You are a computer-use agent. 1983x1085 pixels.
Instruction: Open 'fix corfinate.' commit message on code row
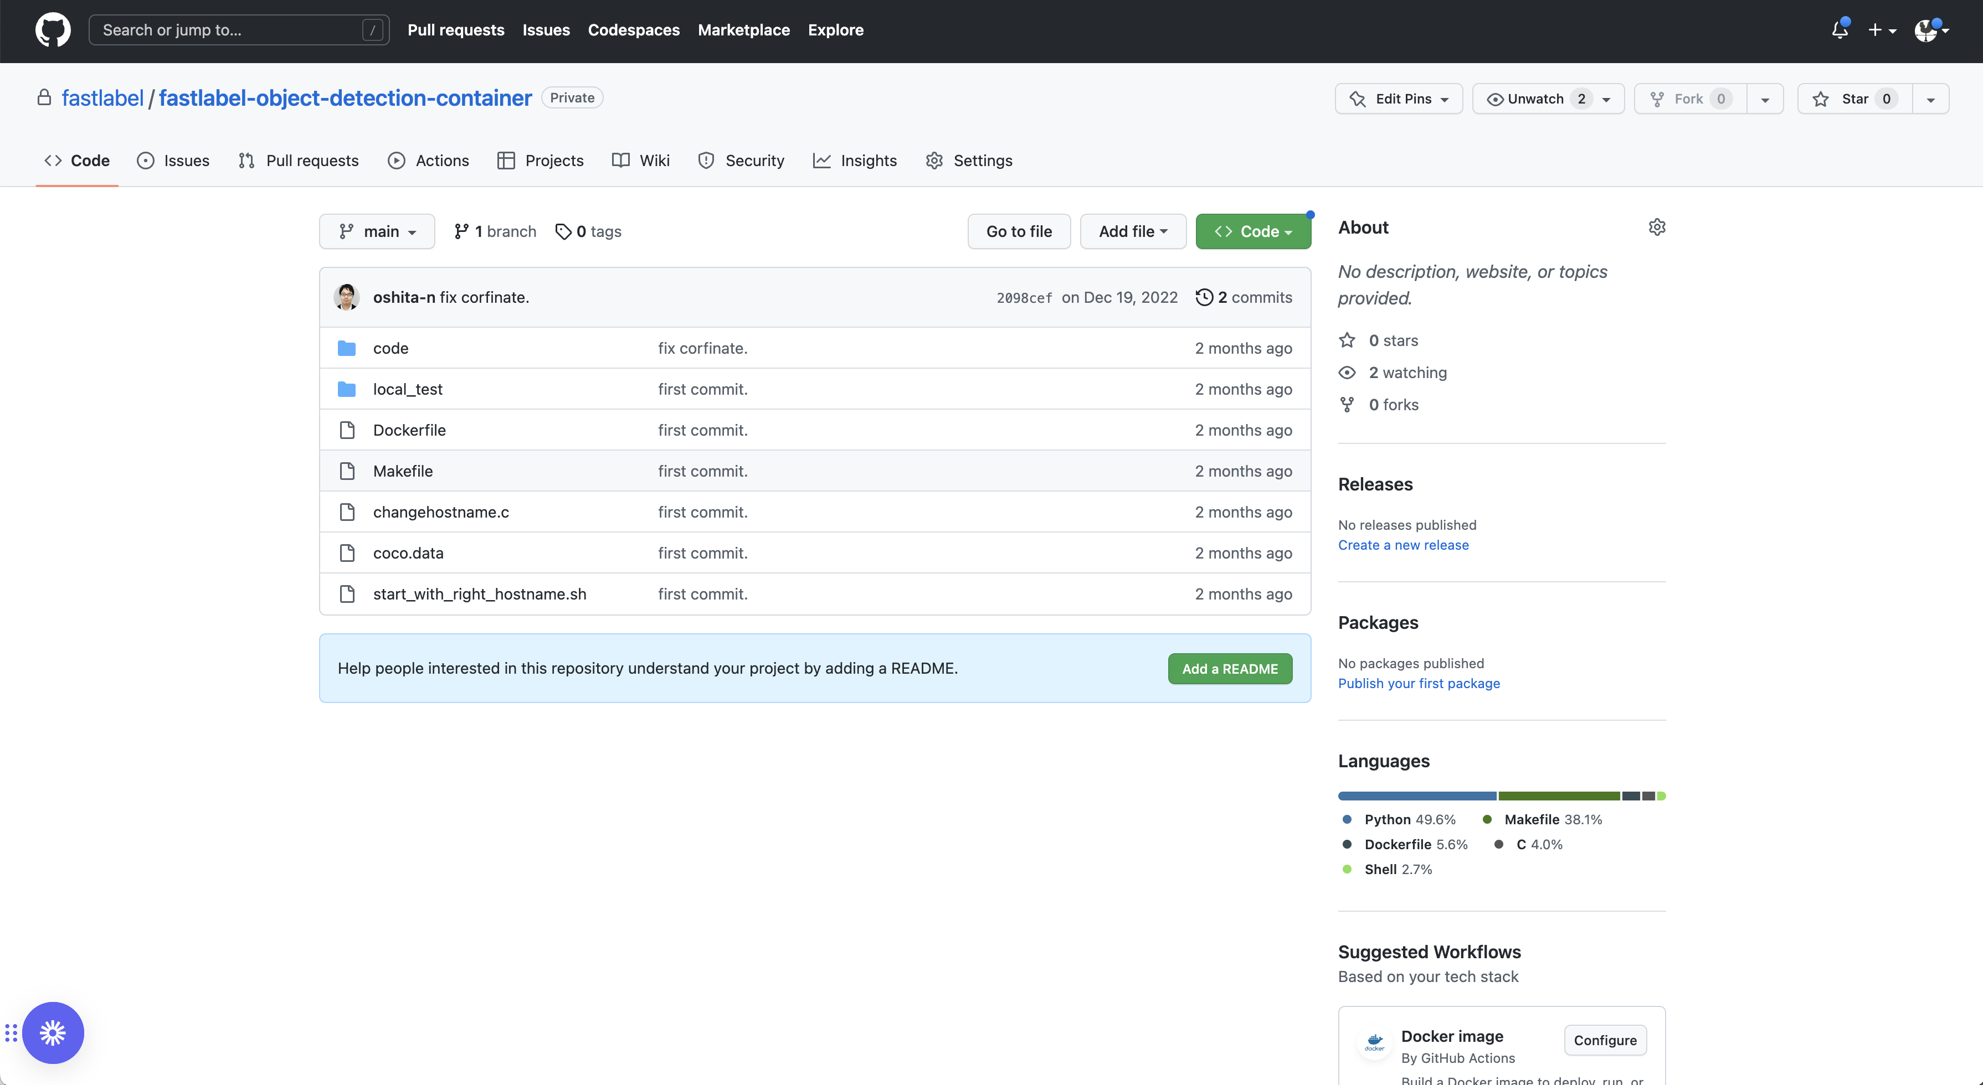coord(703,349)
